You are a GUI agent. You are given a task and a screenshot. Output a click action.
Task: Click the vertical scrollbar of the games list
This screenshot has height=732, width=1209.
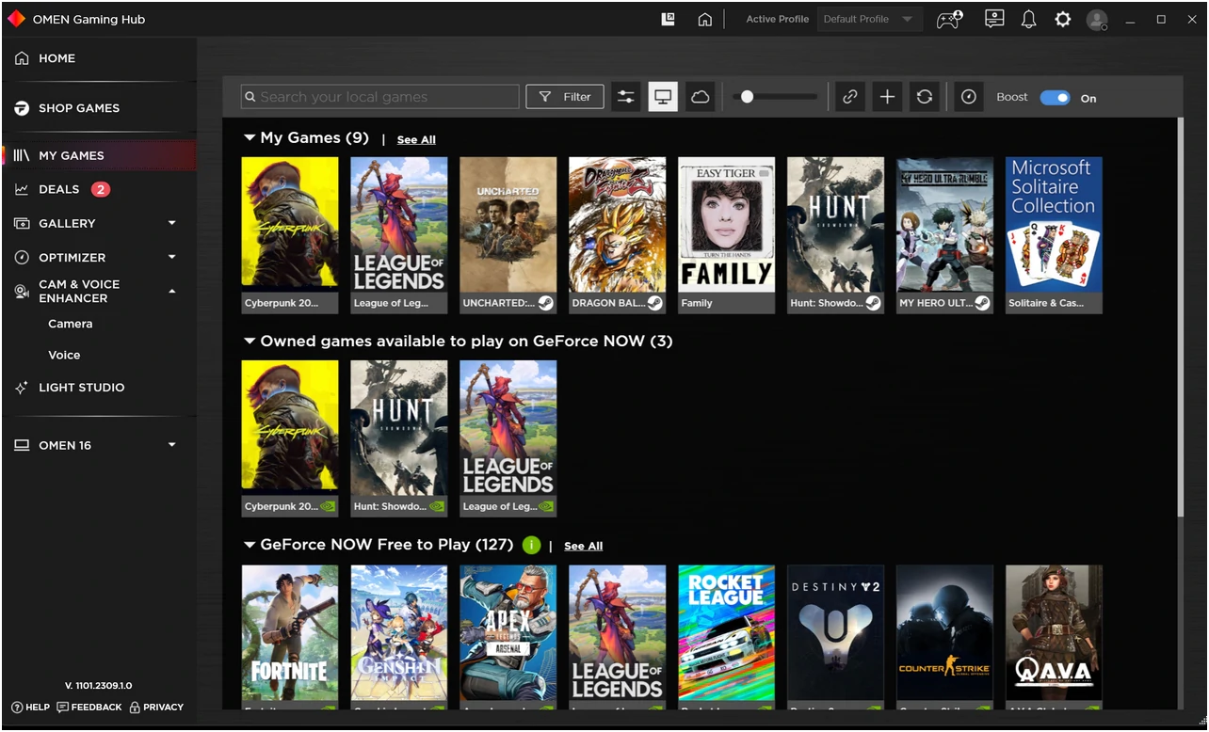pos(1180,316)
